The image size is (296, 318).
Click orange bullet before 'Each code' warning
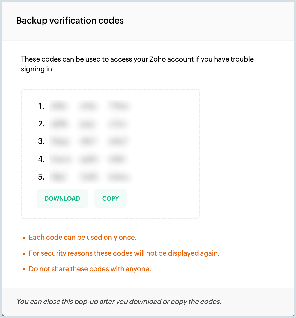pos(24,238)
